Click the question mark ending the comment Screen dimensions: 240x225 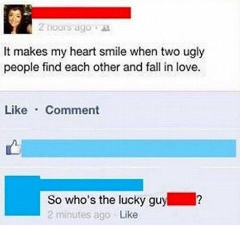pyautogui.click(x=199, y=200)
